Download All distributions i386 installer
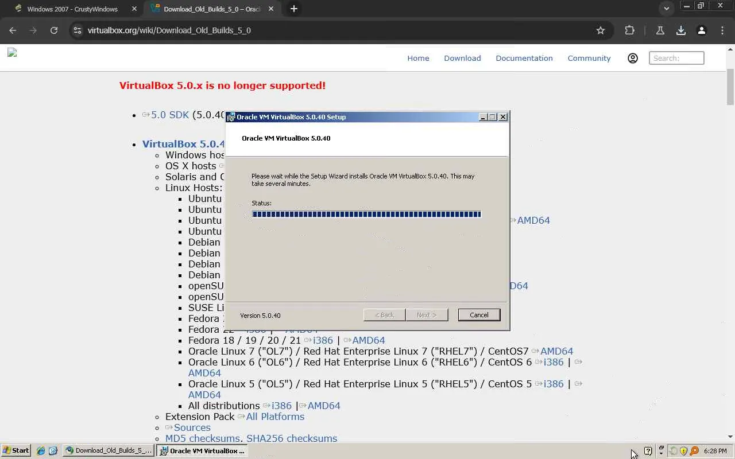 tap(281, 406)
